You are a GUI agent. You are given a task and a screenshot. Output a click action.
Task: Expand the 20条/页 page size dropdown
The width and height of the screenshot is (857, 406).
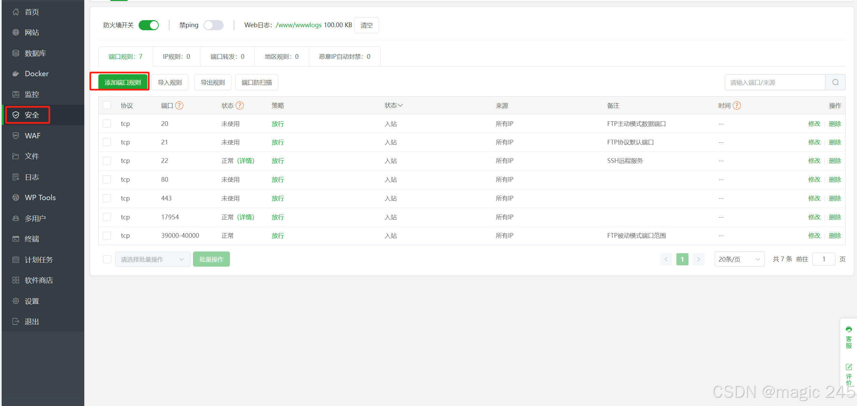[x=739, y=259]
